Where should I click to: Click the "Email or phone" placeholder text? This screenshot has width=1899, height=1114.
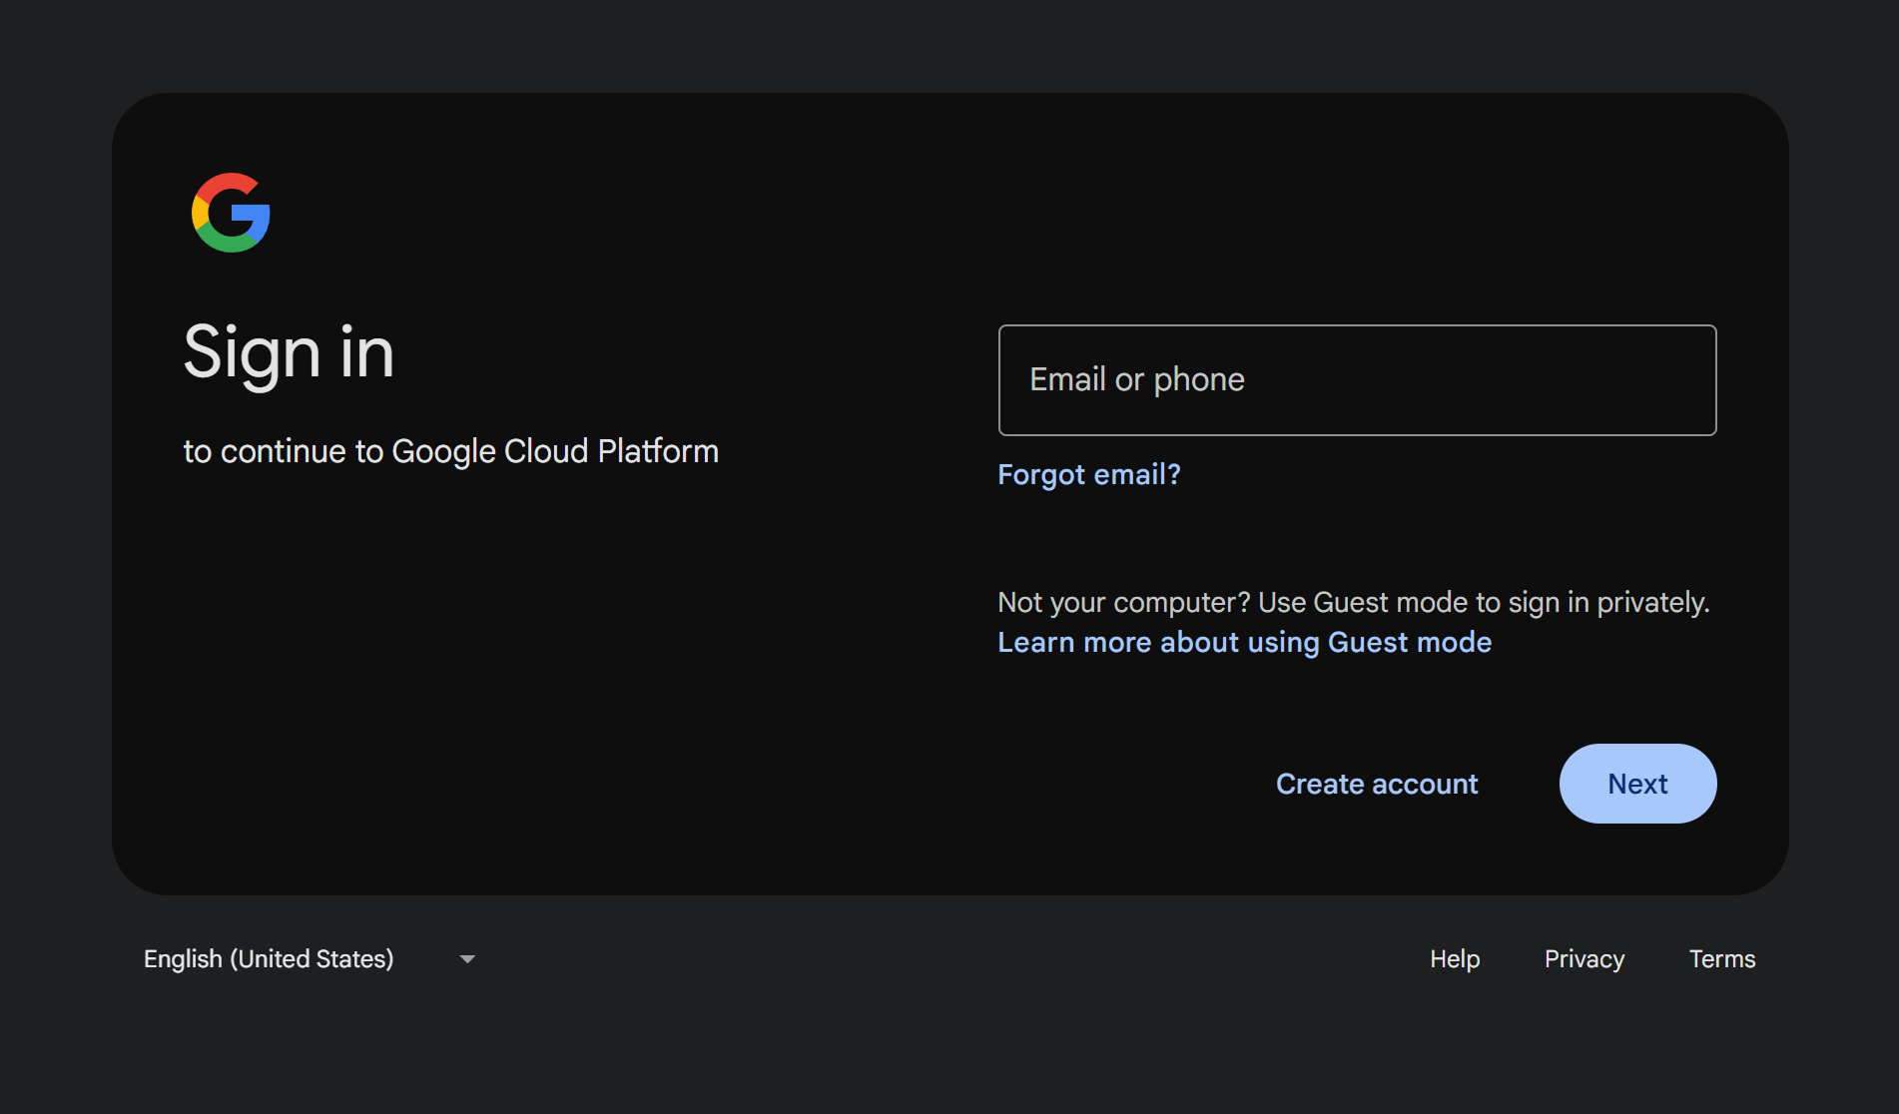coord(1136,380)
